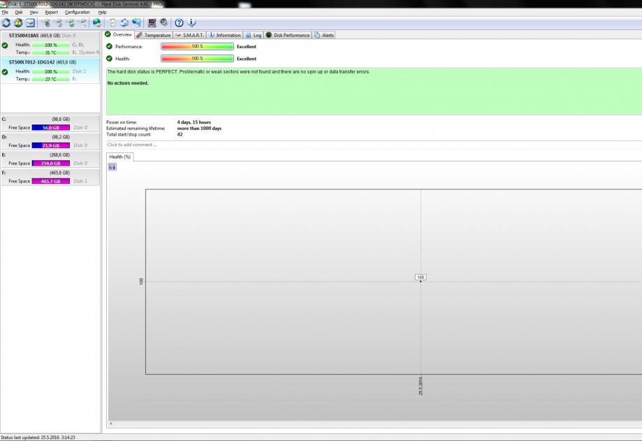Screen dimensions: 642x441
Task: Click the save chart icon under Health (%)
Action: point(112,166)
